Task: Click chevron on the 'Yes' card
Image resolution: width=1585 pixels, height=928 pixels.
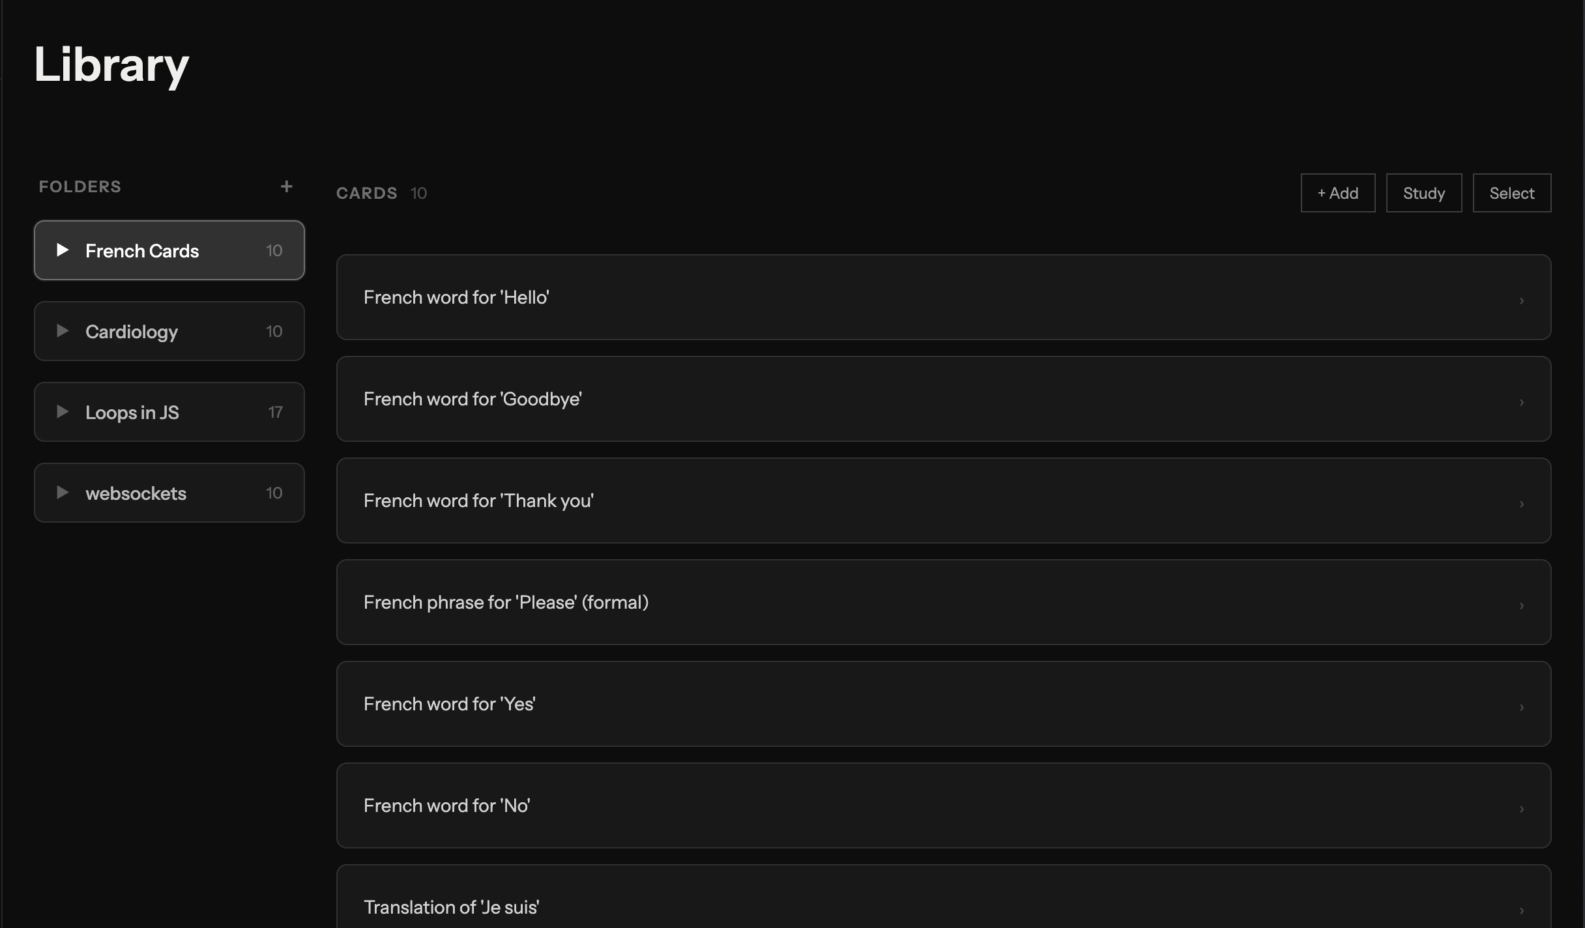Action: tap(1521, 707)
